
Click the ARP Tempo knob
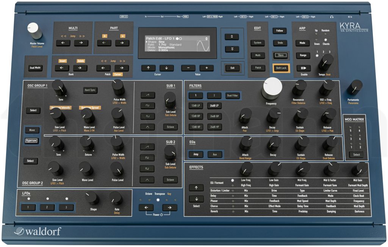[x=325, y=62]
